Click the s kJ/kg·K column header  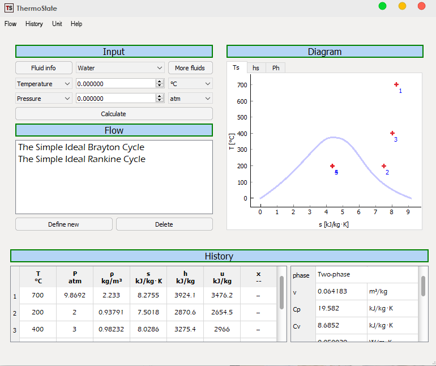pos(148,277)
